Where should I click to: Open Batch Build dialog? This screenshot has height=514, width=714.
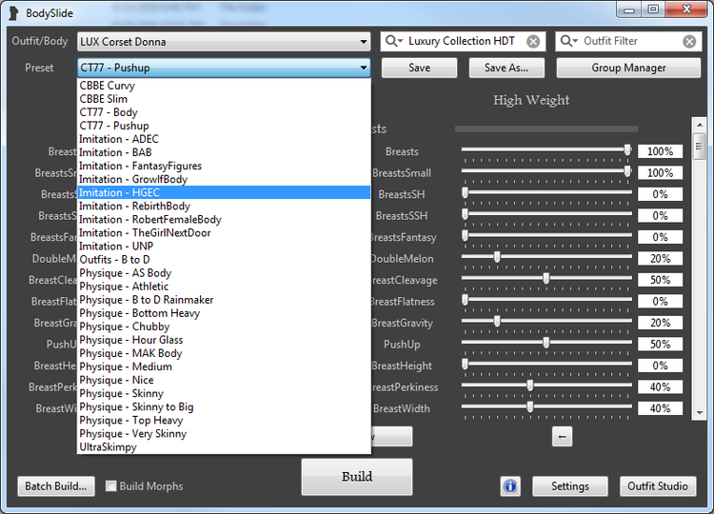[56, 486]
